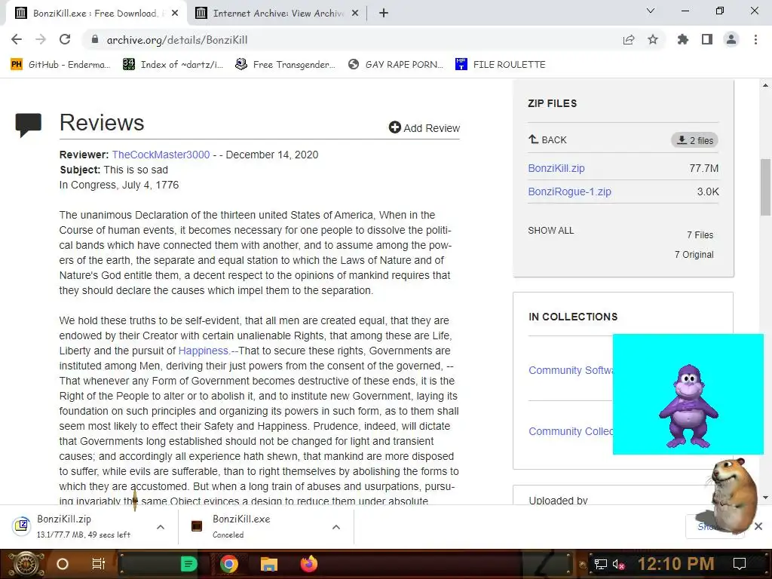Close the Internet Archive View Archive tab
Viewport: 772px width, 579px height.
point(355,14)
